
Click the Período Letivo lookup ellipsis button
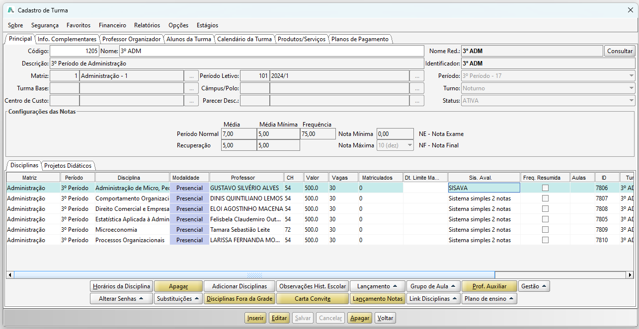[417, 76]
